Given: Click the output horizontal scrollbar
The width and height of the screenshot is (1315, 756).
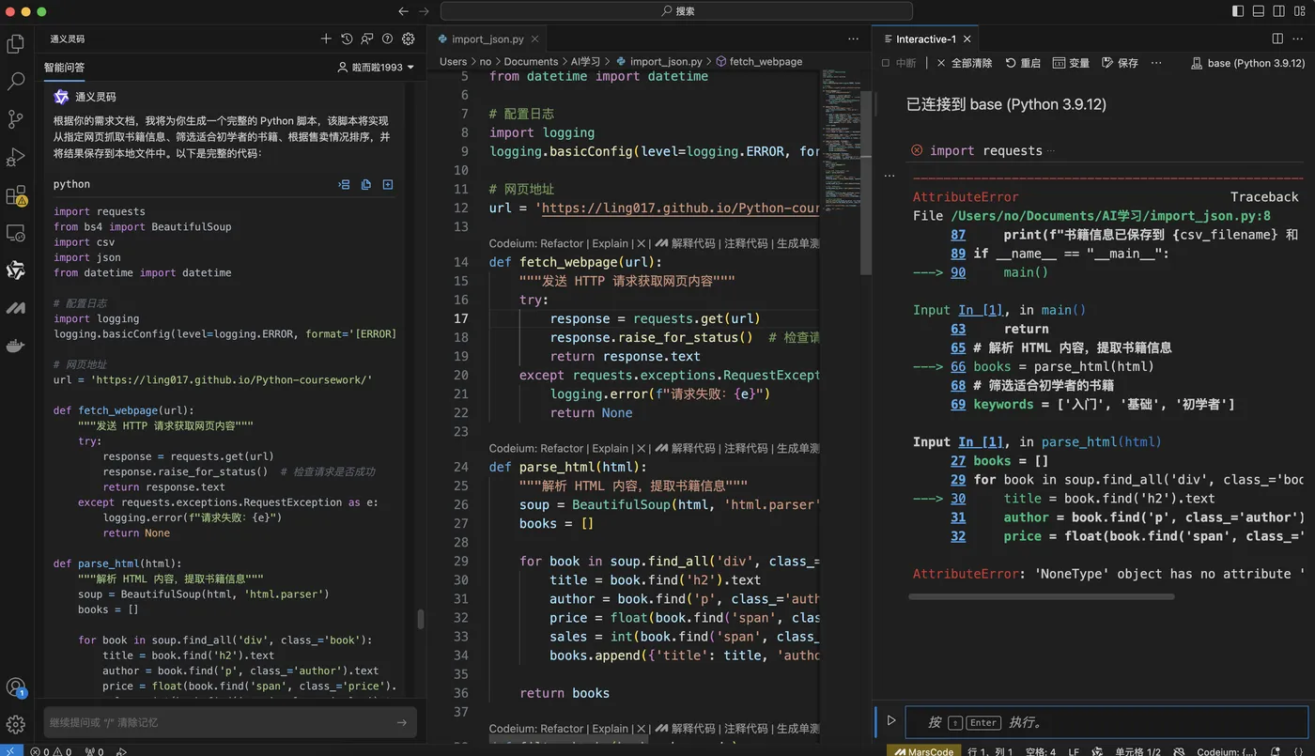Looking at the screenshot, I should tap(1042, 596).
